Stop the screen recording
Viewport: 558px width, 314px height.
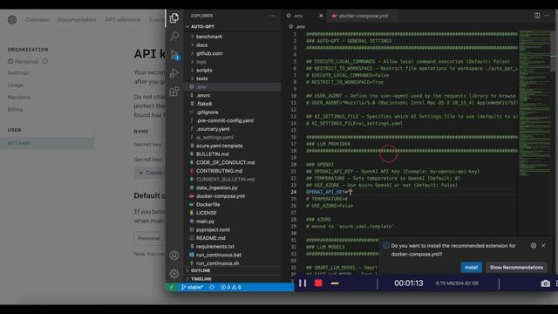point(318,283)
